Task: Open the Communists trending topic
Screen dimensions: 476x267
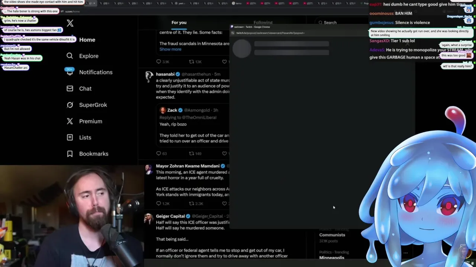Action: (332, 235)
